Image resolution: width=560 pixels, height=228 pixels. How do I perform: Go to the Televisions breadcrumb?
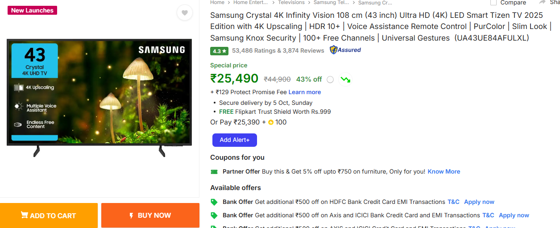[x=291, y=3]
